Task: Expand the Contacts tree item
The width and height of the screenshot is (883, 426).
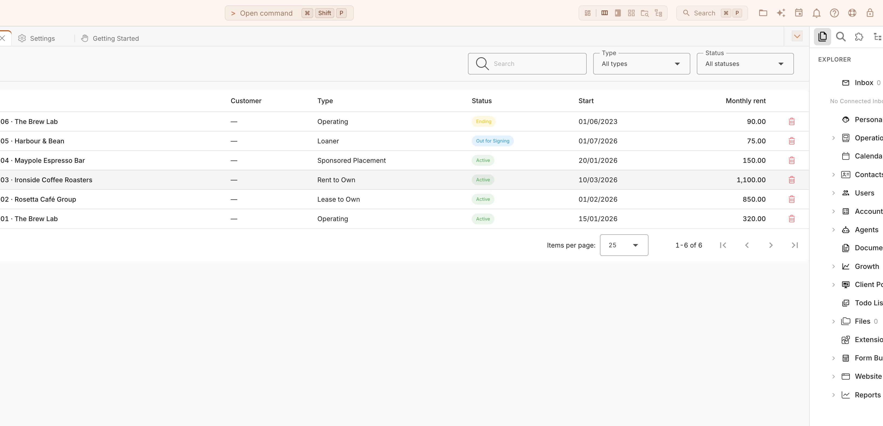Action: point(833,175)
